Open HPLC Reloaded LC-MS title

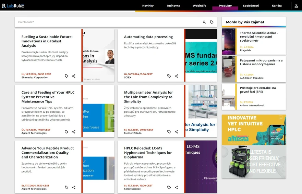pos(148,153)
